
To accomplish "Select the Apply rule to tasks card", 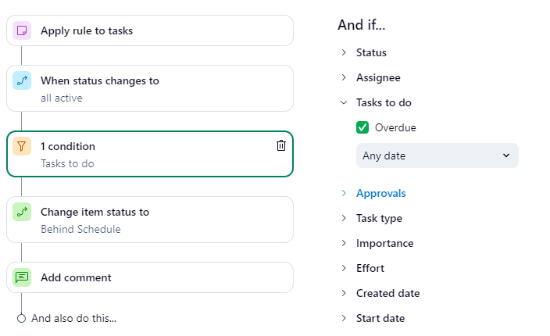I will tap(150, 30).
